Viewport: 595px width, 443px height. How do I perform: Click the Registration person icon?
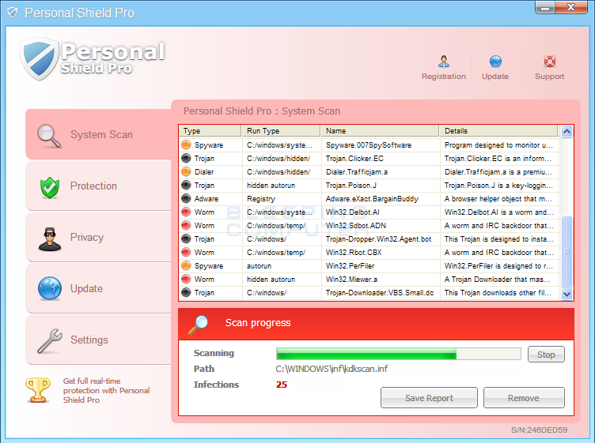(444, 62)
